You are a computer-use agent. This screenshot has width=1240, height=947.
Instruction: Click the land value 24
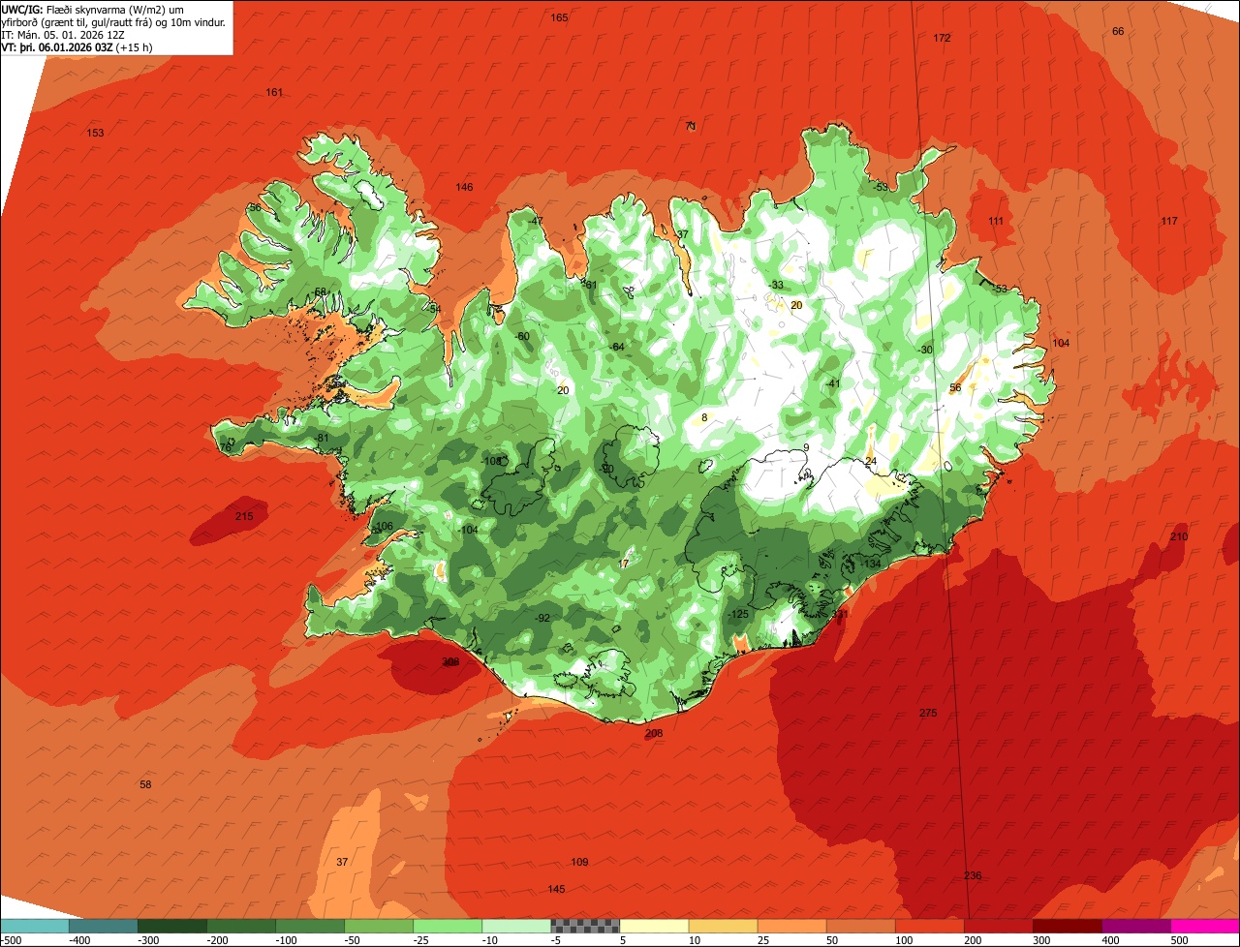click(x=871, y=461)
